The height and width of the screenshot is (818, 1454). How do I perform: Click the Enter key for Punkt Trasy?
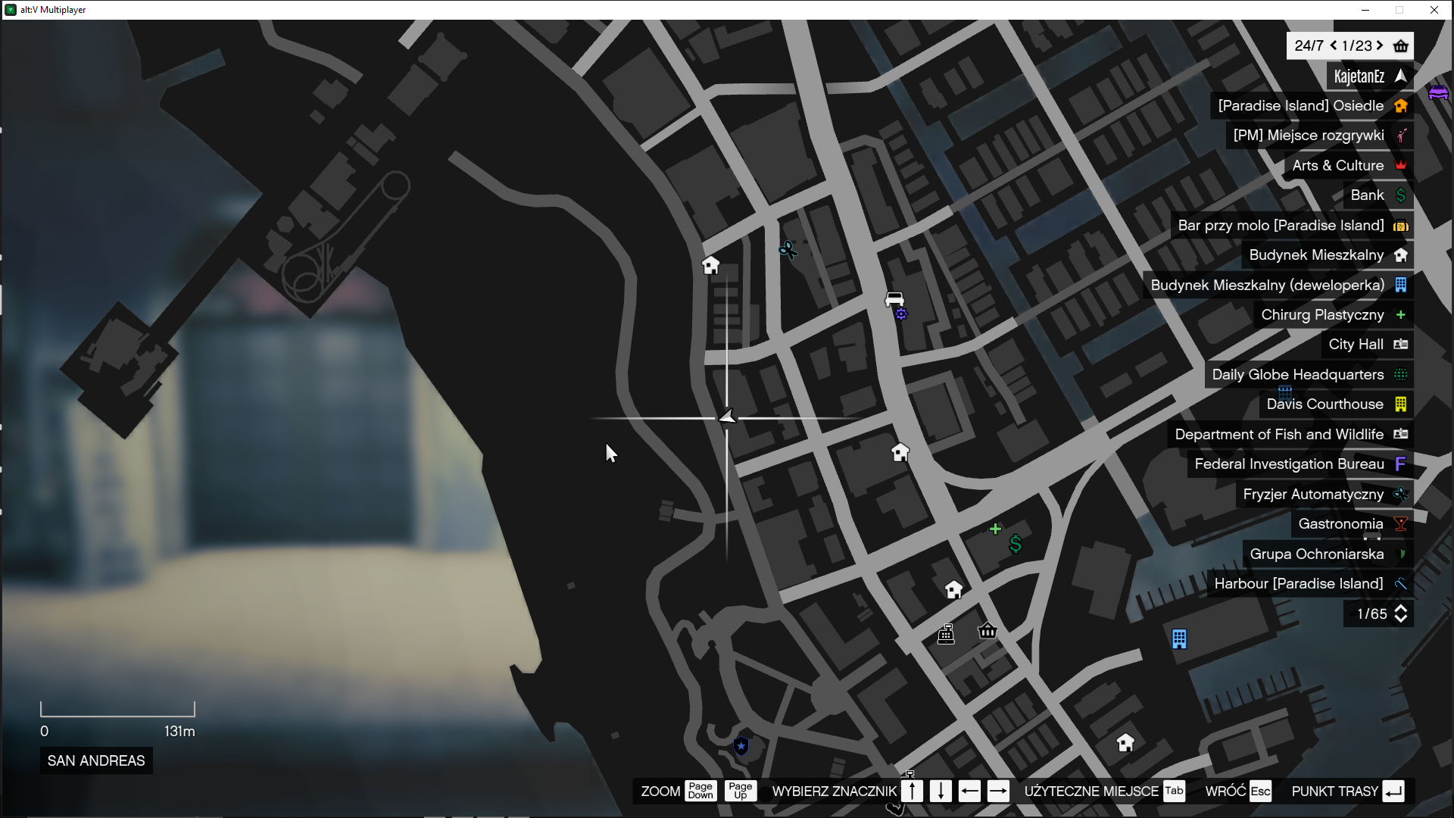click(x=1393, y=791)
